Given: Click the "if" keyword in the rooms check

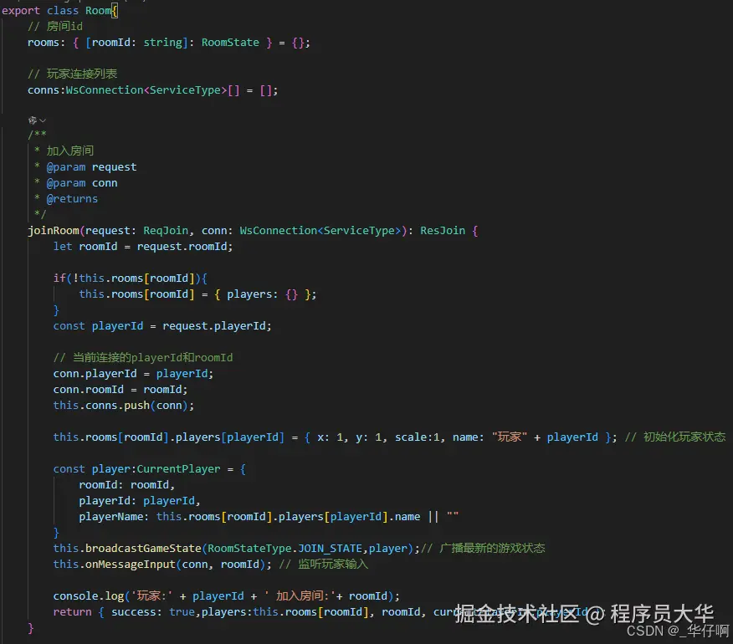Looking at the screenshot, I should click(x=59, y=278).
